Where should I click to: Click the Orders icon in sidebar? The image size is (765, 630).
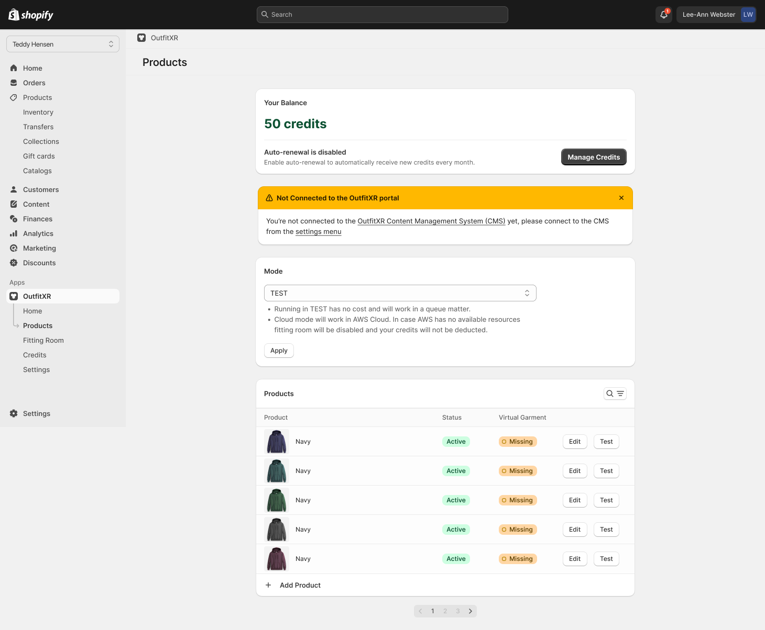click(14, 83)
